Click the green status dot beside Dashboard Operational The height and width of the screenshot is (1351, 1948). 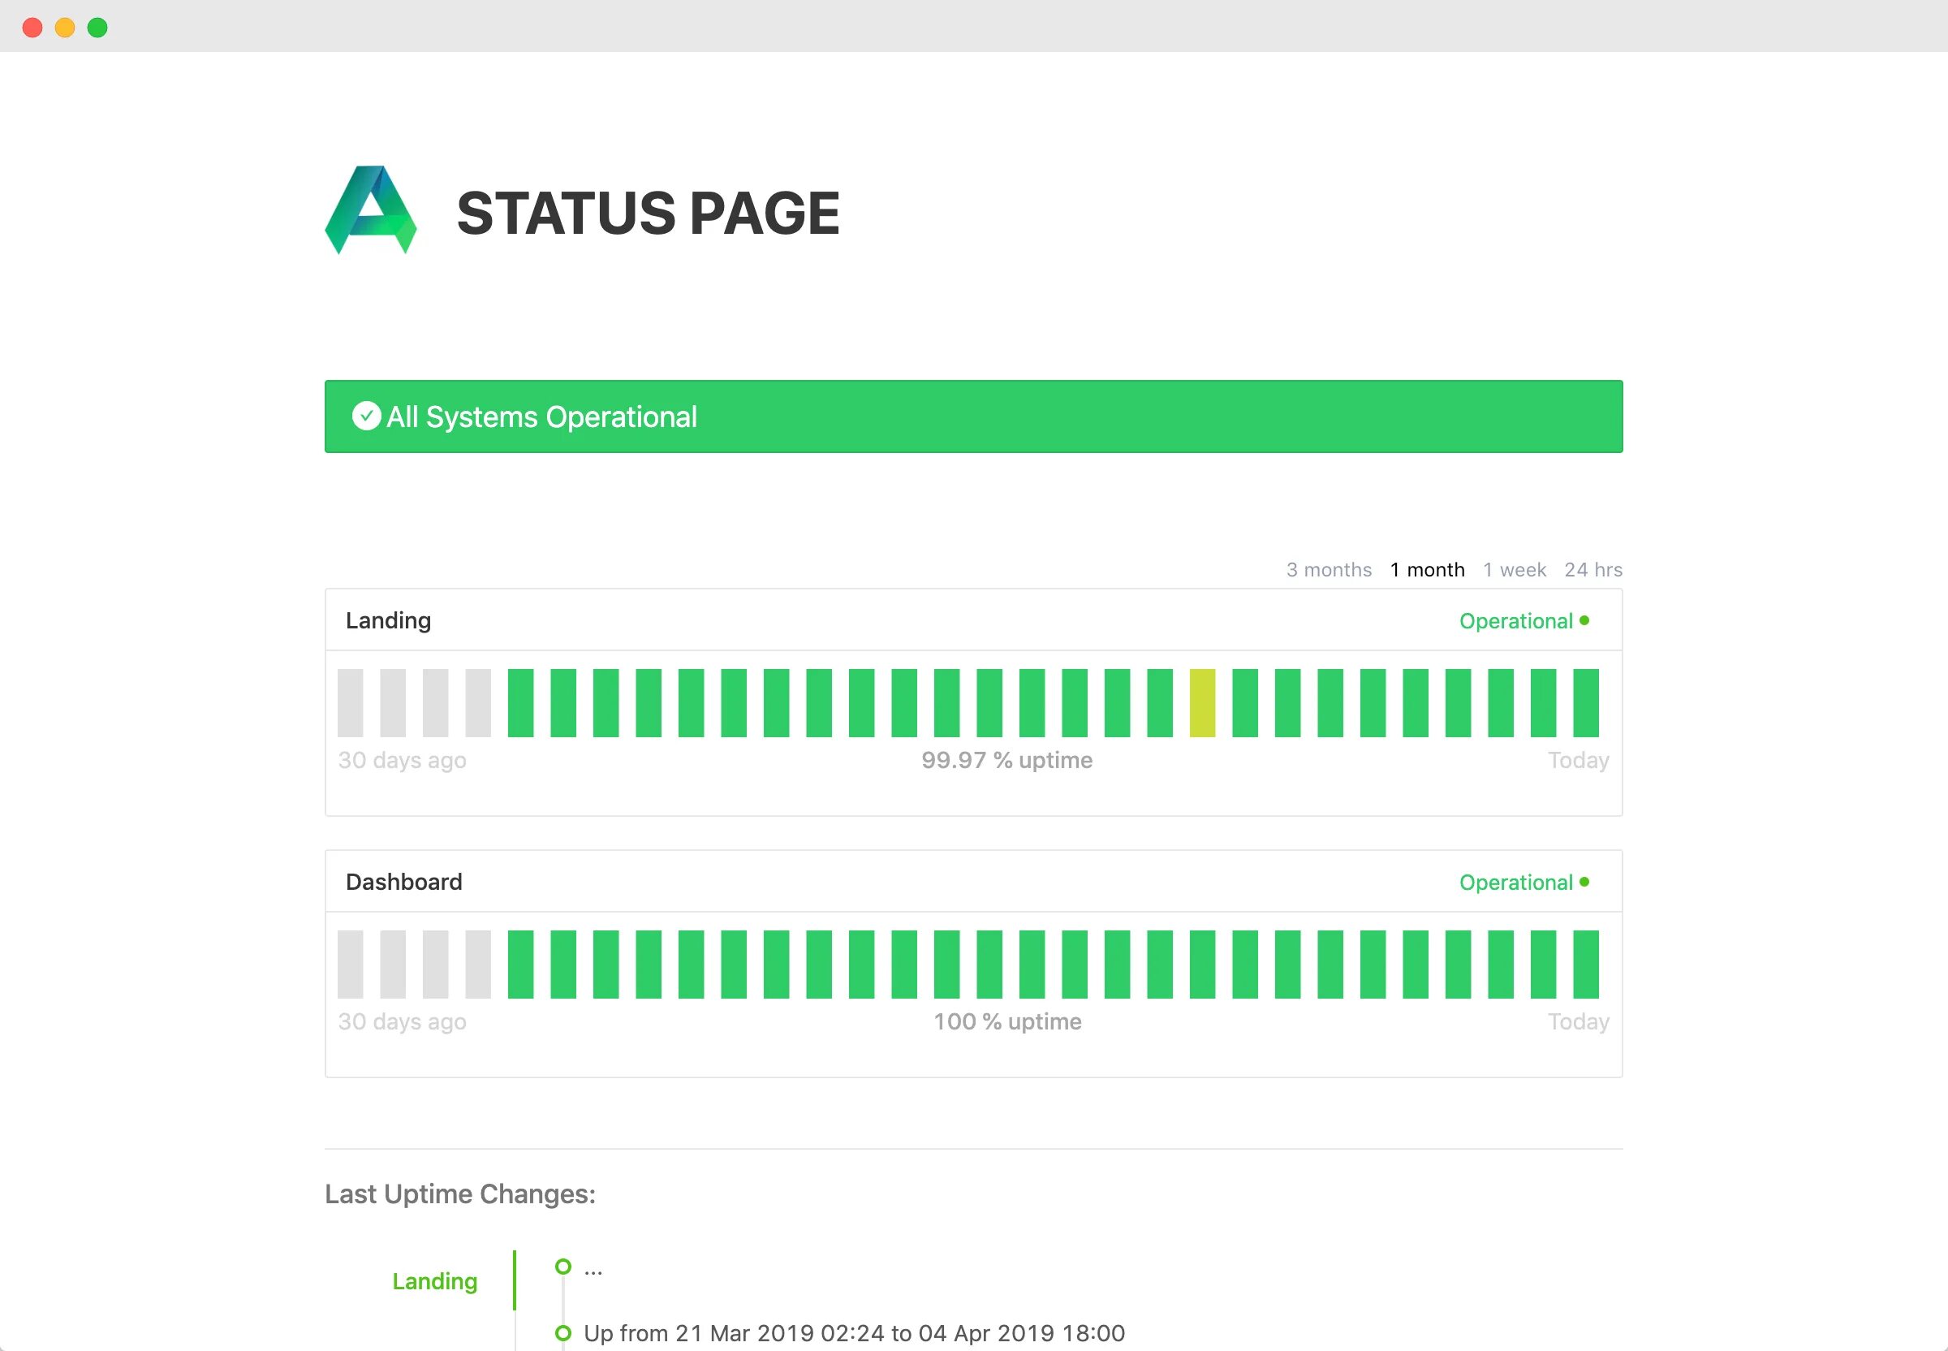point(1584,882)
